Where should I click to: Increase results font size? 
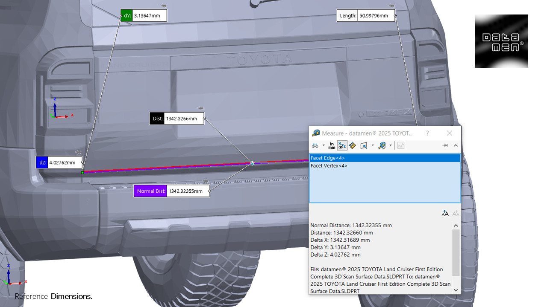tap(445, 213)
